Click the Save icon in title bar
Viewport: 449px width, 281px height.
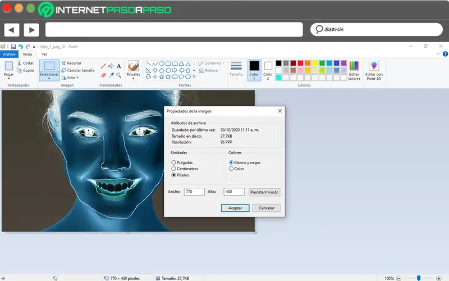click(13, 47)
